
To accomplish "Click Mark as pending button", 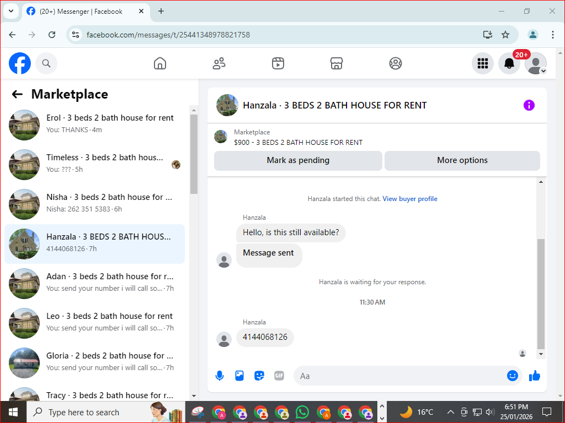I will click(298, 160).
